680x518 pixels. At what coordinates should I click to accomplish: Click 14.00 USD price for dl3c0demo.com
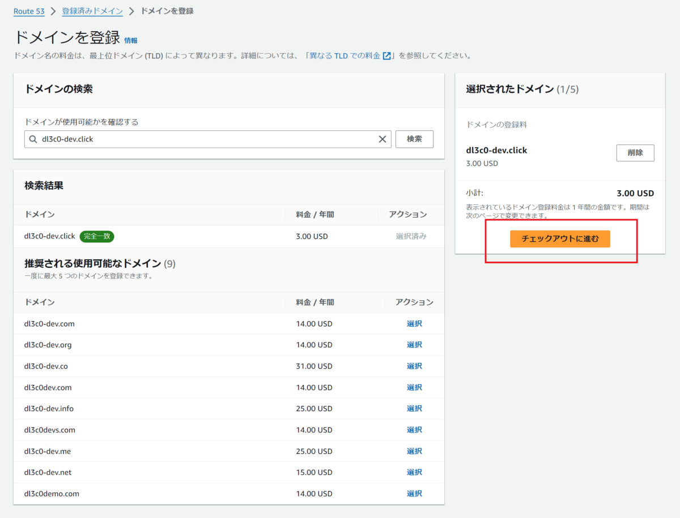coord(314,494)
